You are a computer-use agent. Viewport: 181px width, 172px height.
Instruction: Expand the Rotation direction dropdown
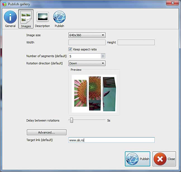pyautogui.click(x=87, y=63)
